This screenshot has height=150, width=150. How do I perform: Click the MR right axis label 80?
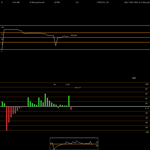point(146,89)
